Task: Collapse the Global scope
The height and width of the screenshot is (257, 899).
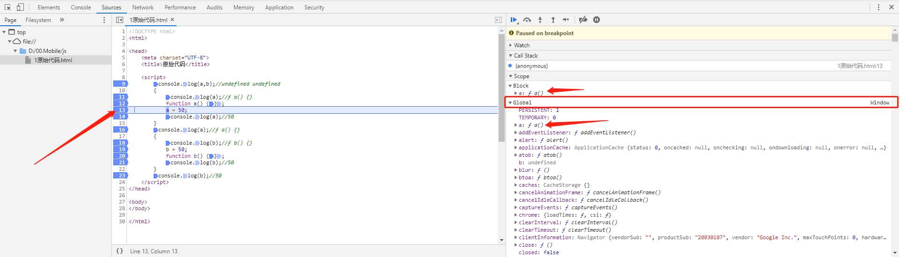Action: tap(510, 103)
